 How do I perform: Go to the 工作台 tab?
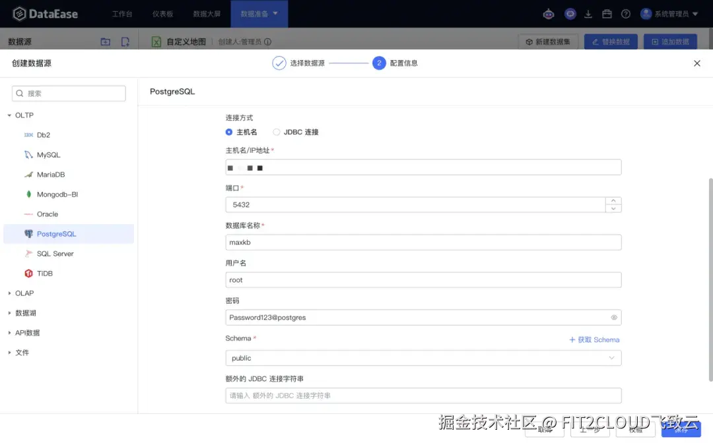pyautogui.click(x=122, y=14)
